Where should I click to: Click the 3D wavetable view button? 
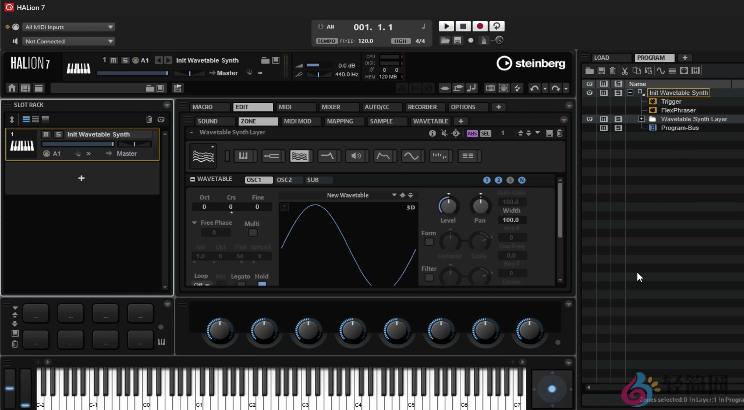coord(410,207)
